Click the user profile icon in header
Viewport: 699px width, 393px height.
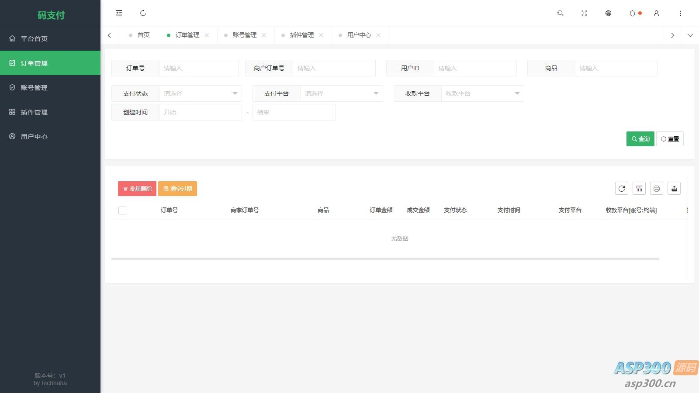tap(656, 13)
